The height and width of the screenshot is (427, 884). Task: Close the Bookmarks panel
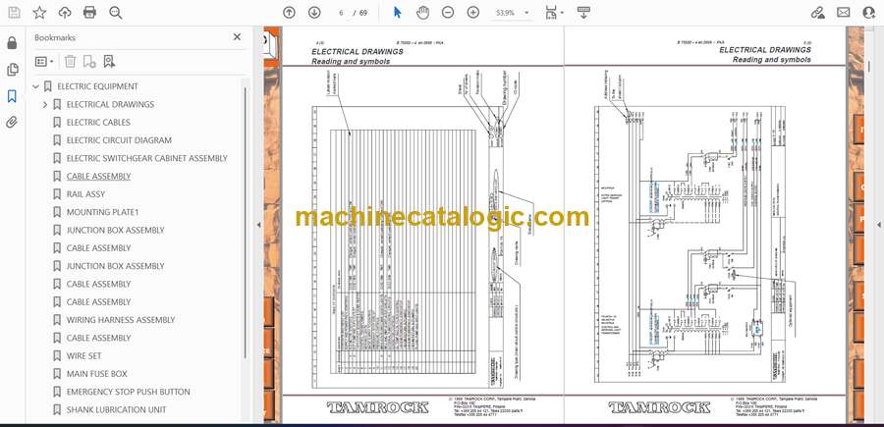[237, 37]
